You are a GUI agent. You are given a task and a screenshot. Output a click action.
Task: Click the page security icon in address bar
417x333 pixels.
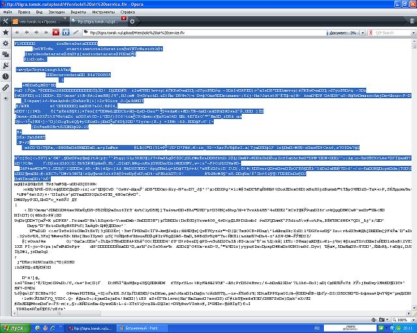pos(85,33)
